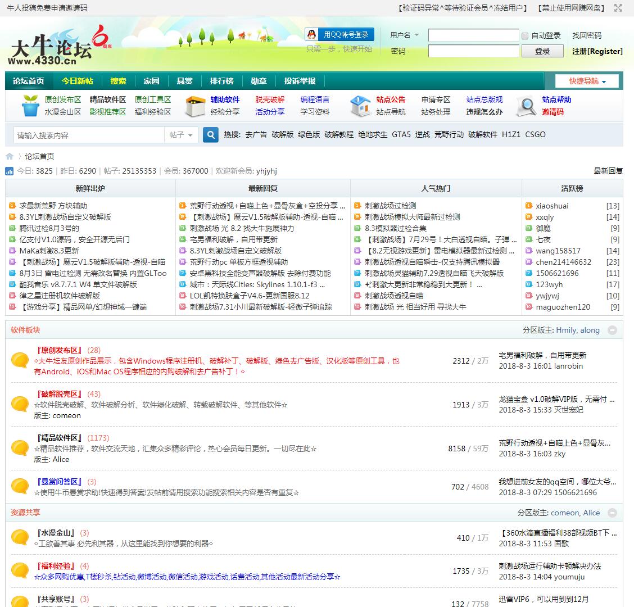The width and height of the screenshot is (634, 607).
Task: Click the fullscreen toggle icon at top right
Action: pos(618,8)
